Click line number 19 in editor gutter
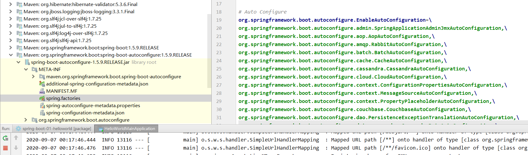Screen dimensions: 528x155 pos(219,20)
